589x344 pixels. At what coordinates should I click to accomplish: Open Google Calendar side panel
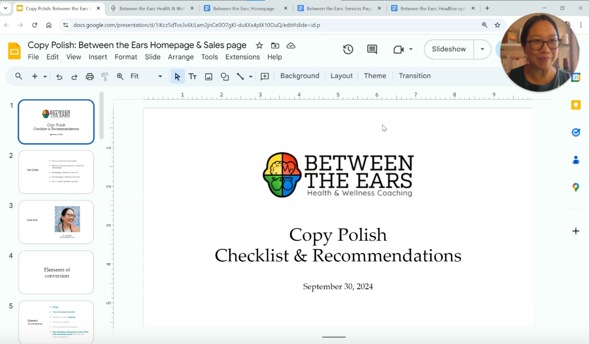point(576,78)
